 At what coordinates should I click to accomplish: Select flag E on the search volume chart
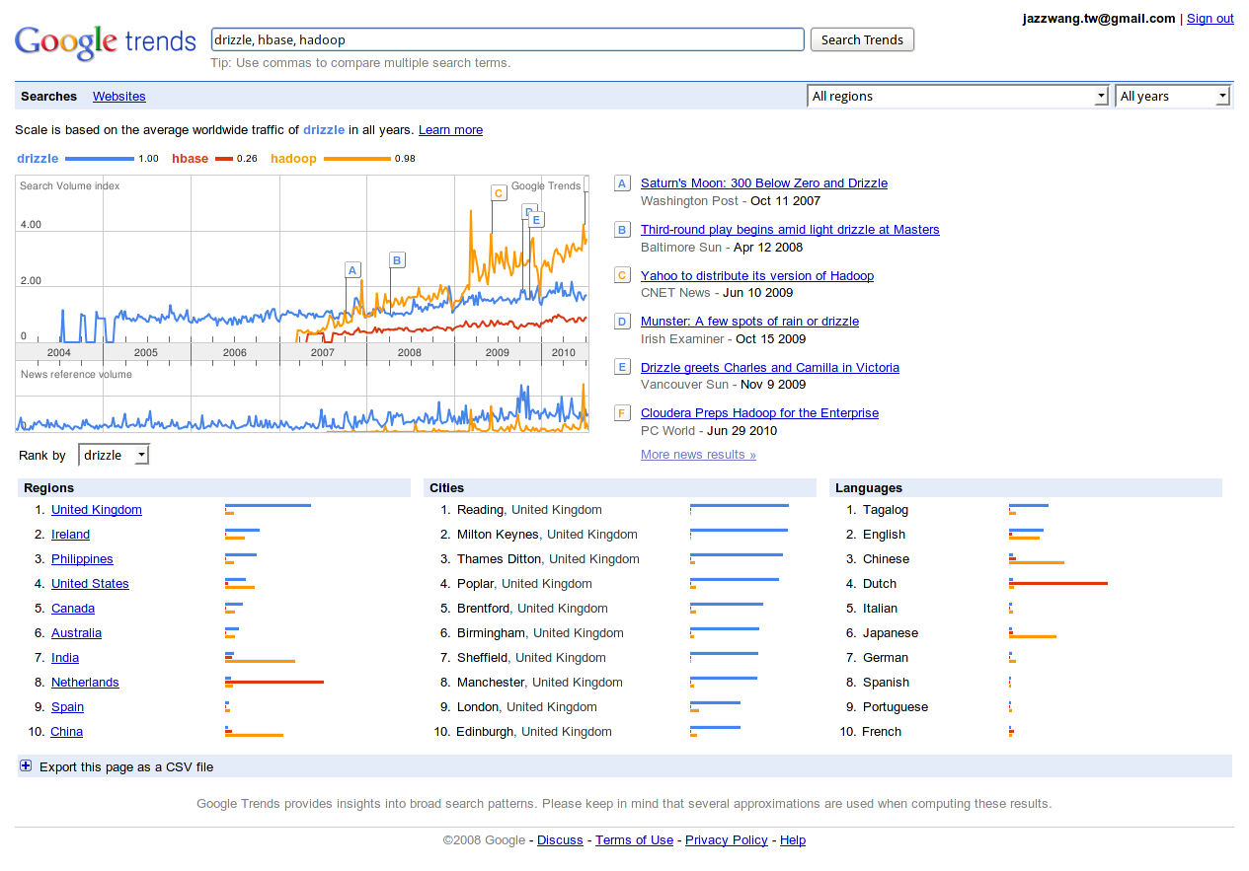click(536, 220)
